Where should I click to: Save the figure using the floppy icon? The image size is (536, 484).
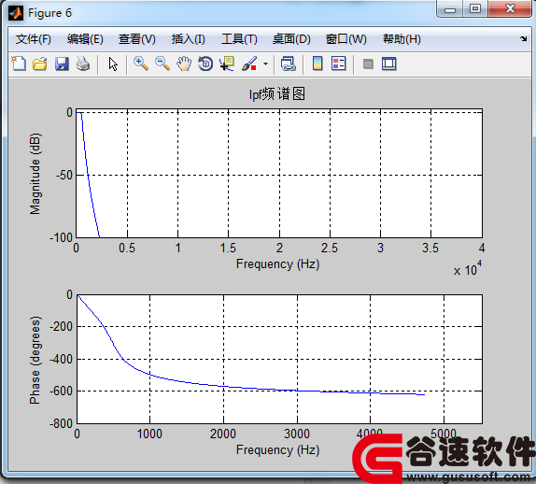(x=62, y=64)
